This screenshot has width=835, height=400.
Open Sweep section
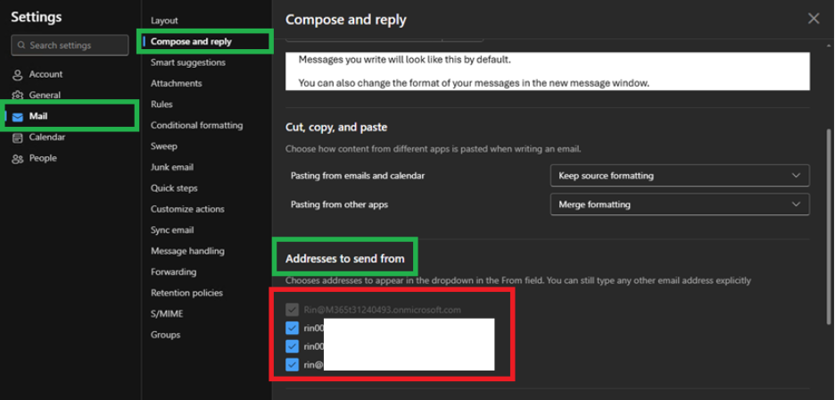pos(163,146)
